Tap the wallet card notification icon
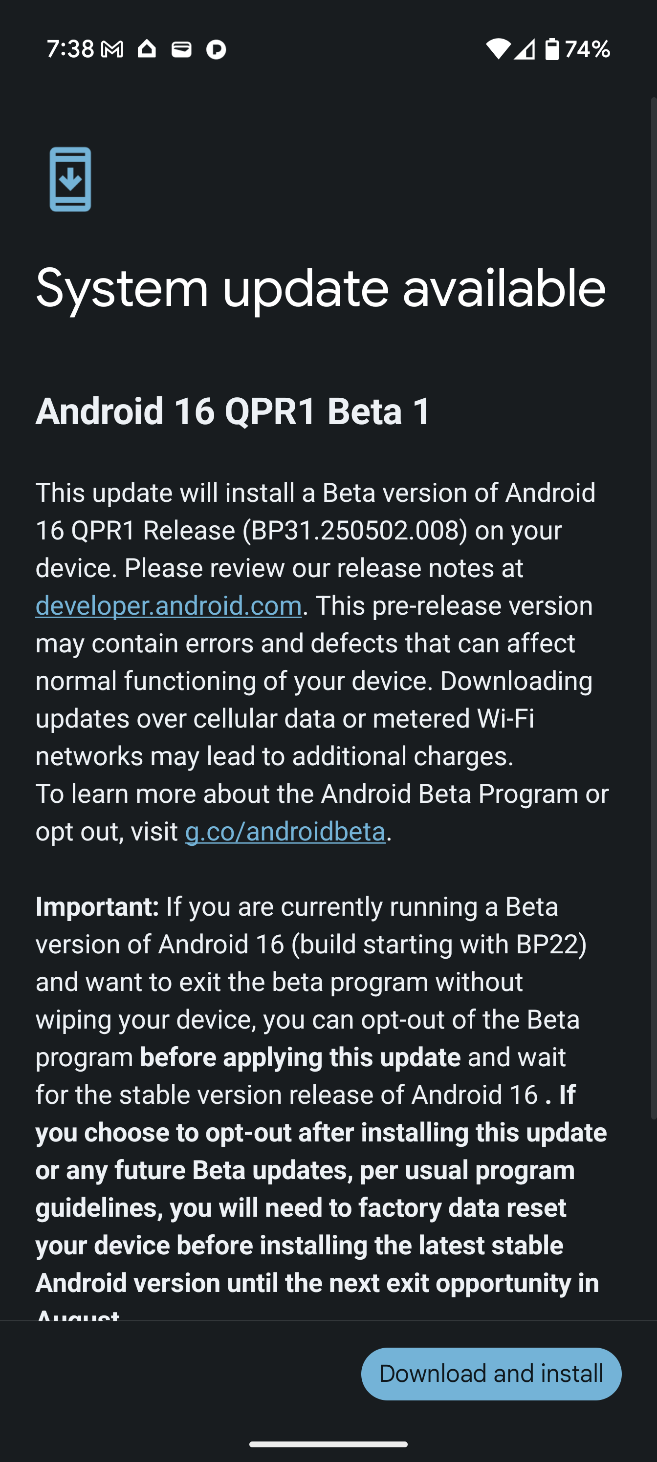Image resolution: width=657 pixels, height=1462 pixels. pyautogui.click(x=182, y=49)
